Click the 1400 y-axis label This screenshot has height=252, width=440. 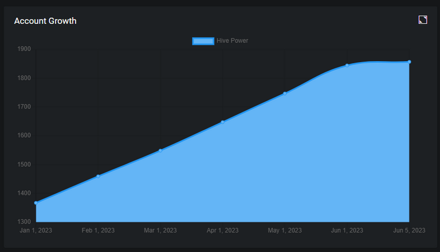click(24, 193)
